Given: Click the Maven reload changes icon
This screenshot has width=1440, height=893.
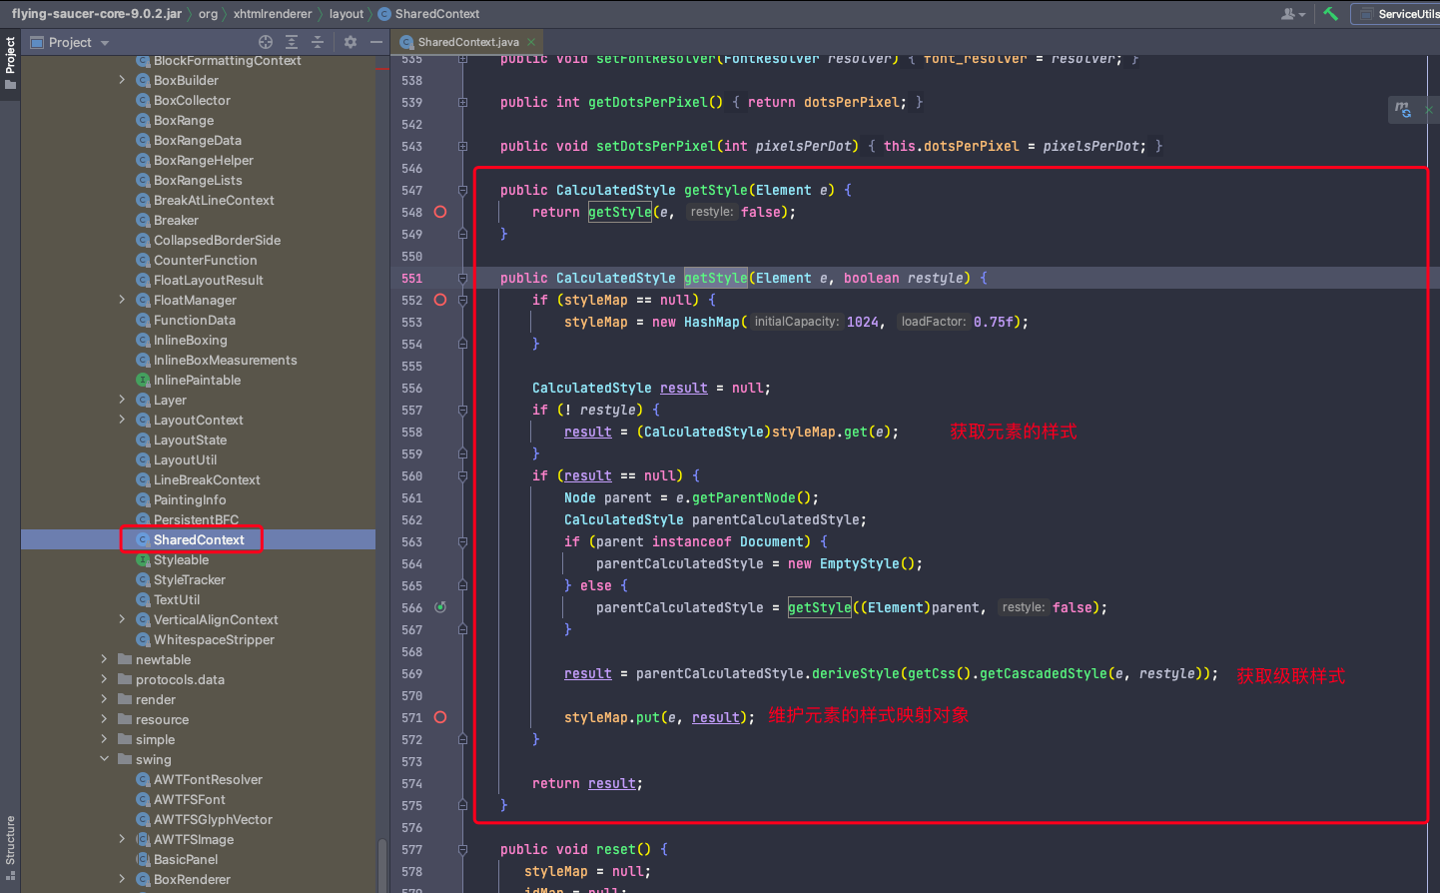Looking at the screenshot, I should tap(1404, 110).
